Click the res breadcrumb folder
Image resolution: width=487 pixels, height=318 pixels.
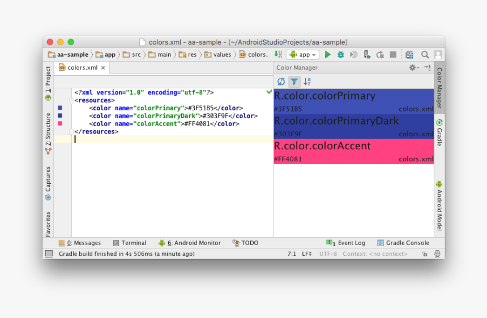click(187, 54)
